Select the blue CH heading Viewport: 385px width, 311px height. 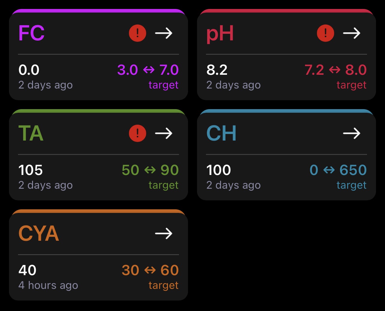click(221, 133)
